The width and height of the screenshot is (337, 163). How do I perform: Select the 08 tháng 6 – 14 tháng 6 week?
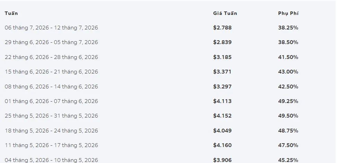pyautogui.click(x=51, y=86)
